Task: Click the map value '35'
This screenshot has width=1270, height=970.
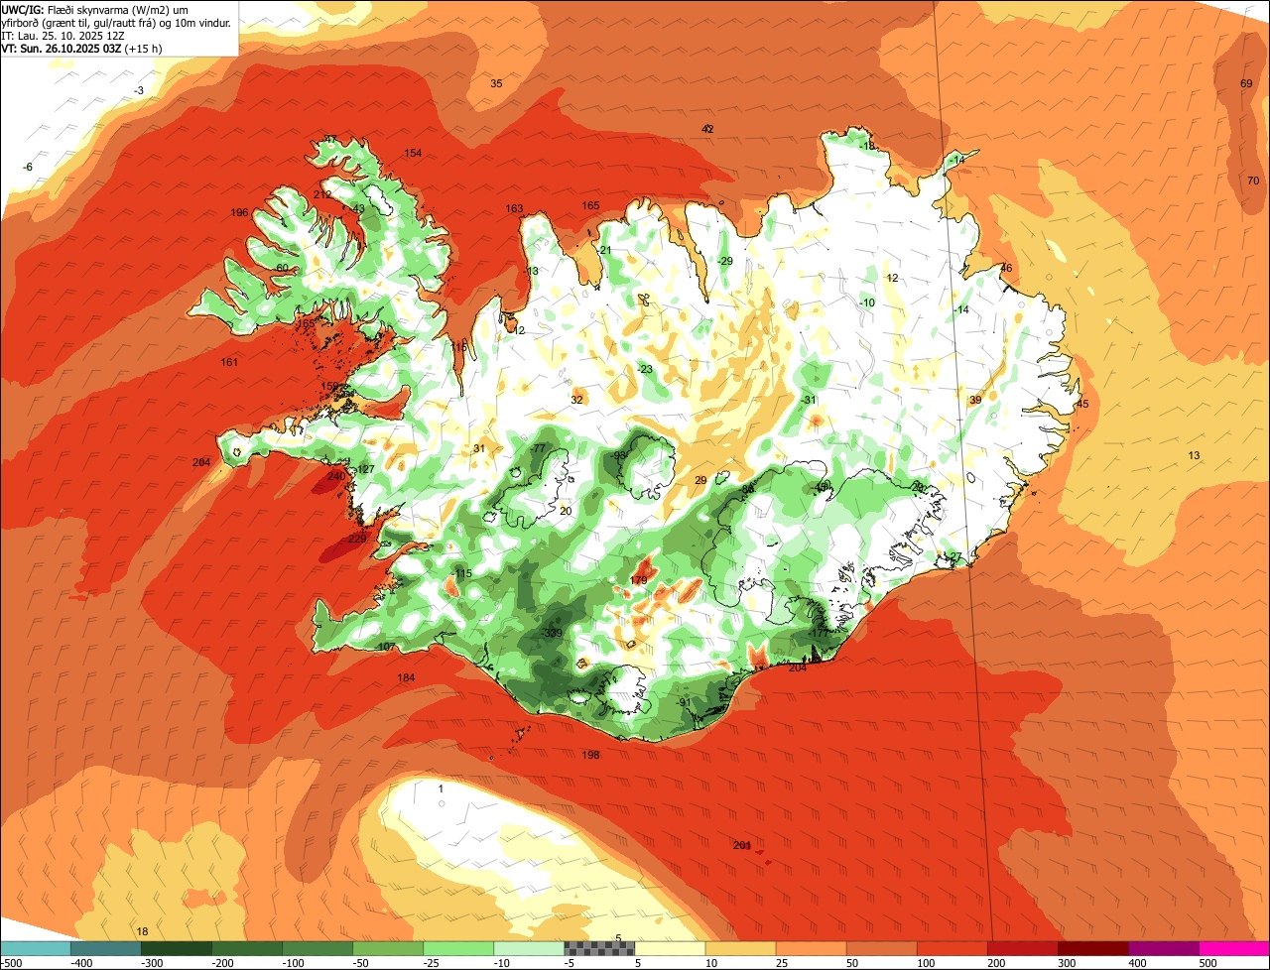Action: (x=496, y=83)
